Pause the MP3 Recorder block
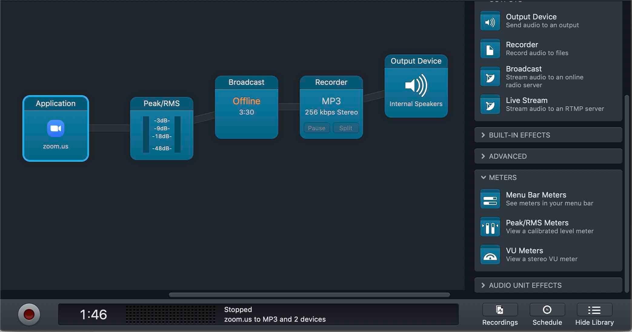 click(x=316, y=128)
